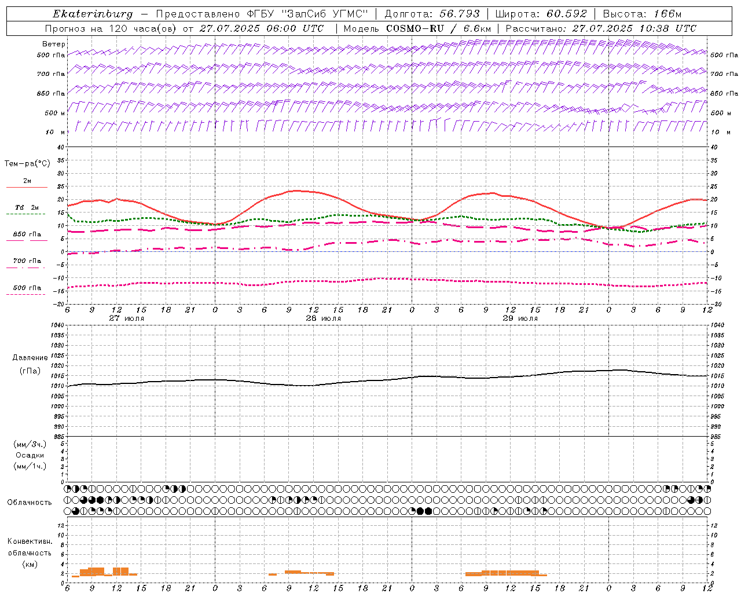This screenshot has height=593, width=741.
Task: Click the forecast start text 27.07.2025 06:00 UTC
Action: pyautogui.click(x=262, y=28)
